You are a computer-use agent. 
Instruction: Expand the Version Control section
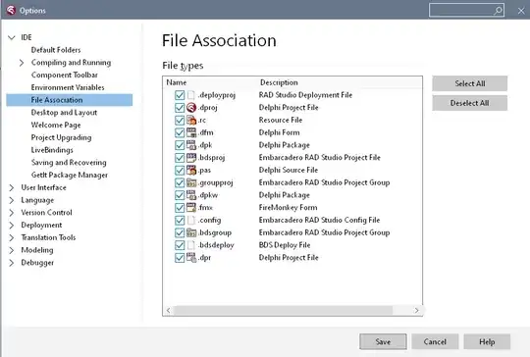click(12, 213)
